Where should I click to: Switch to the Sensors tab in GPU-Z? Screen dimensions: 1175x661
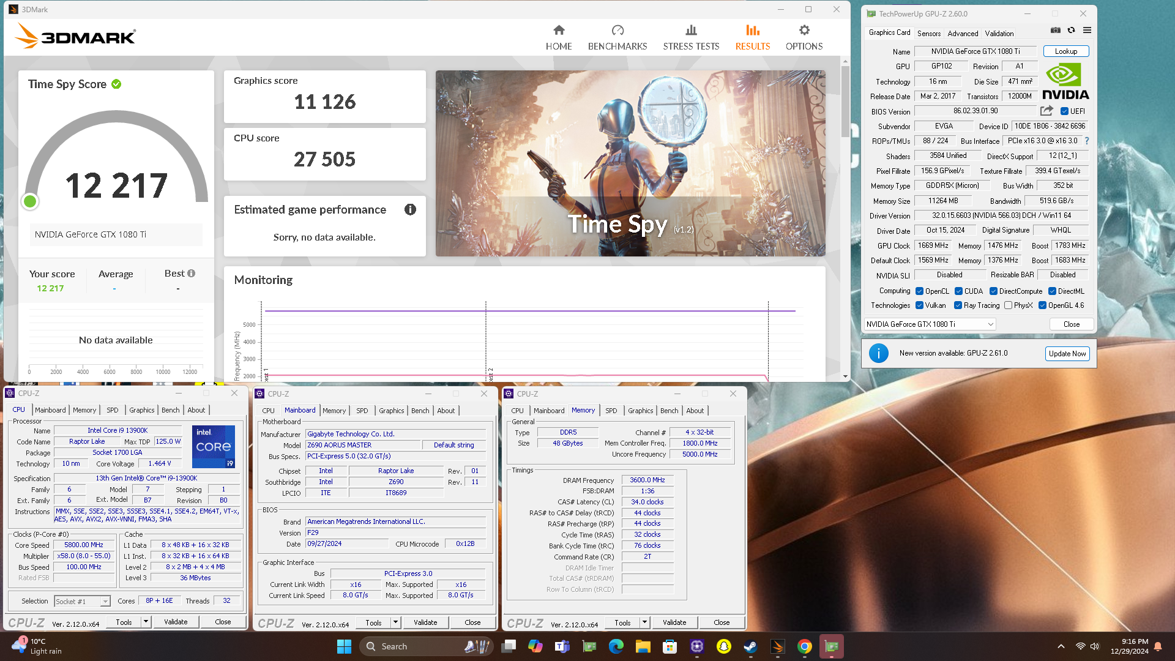pos(929,33)
